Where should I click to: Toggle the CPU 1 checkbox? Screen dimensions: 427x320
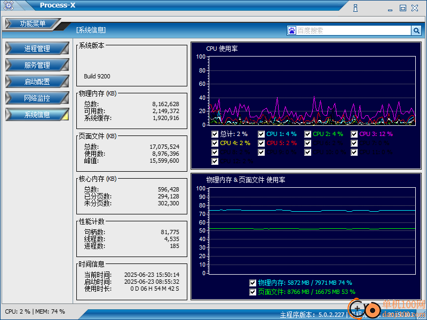click(x=261, y=134)
